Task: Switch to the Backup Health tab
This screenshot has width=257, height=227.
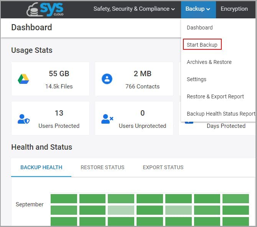Action: [41, 167]
